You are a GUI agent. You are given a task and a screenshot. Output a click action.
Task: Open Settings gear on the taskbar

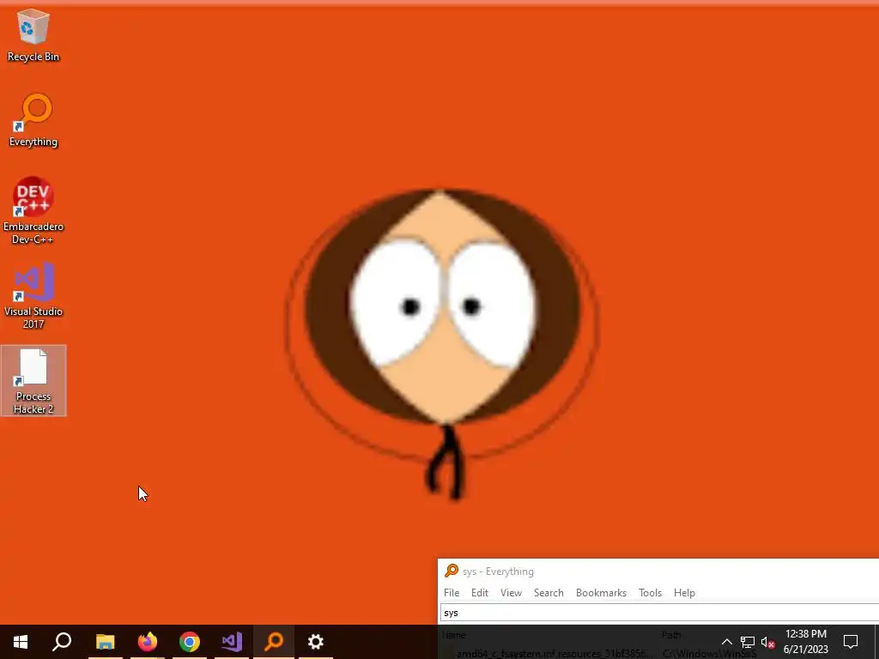[x=316, y=642]
